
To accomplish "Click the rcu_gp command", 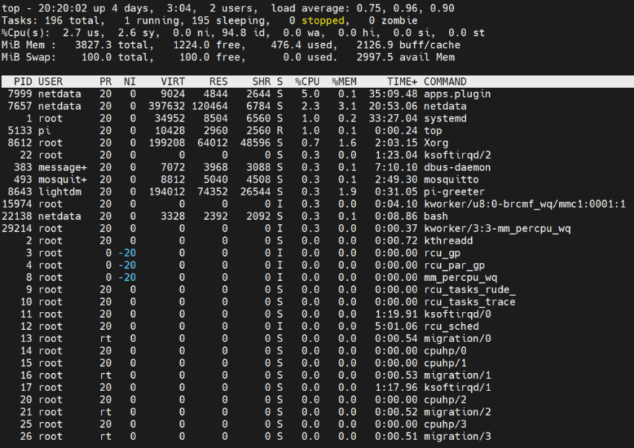I will click(442, 253).
